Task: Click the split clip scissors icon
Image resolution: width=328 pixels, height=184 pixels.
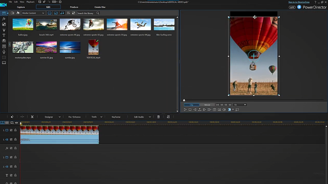Action: [32, 117]
